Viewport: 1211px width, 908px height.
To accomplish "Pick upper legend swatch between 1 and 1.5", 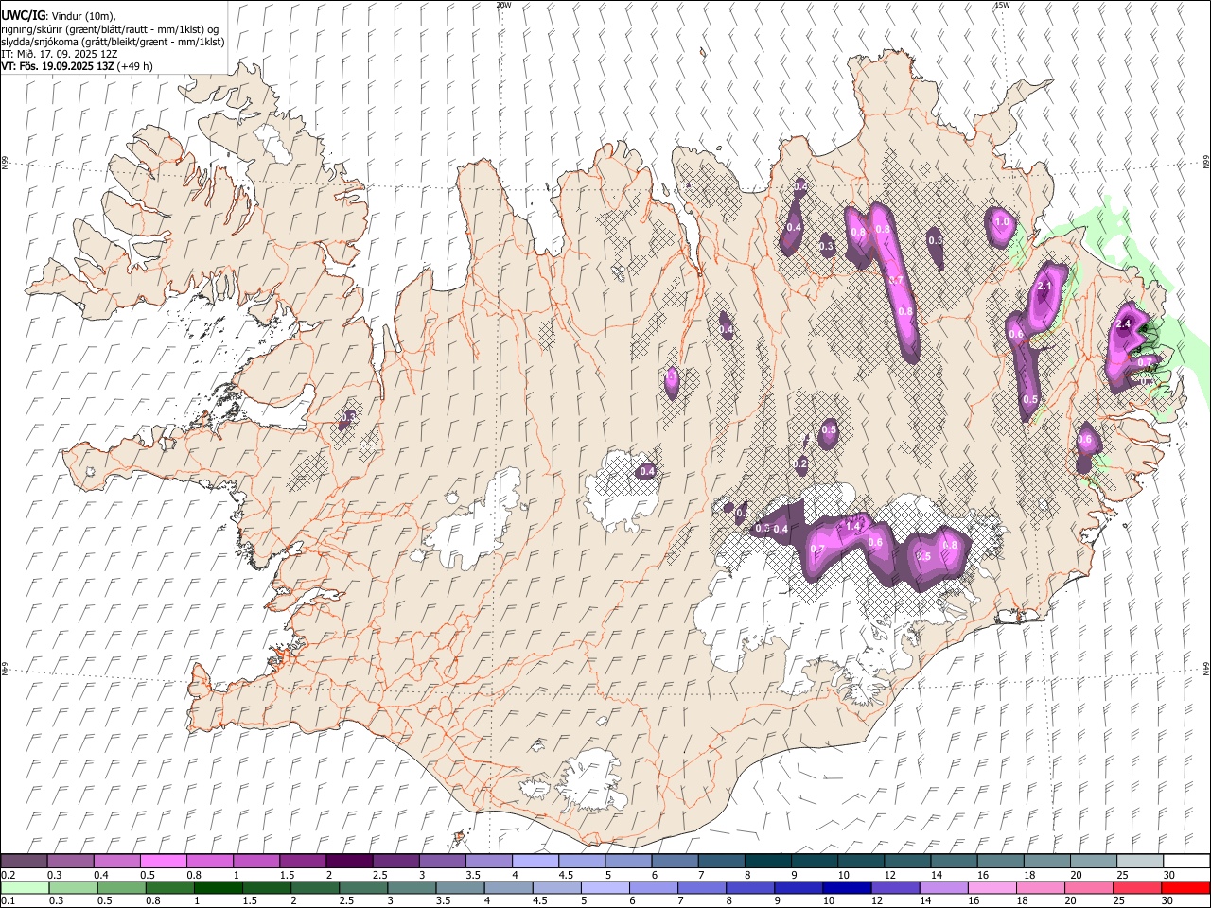I will point(256,861).
